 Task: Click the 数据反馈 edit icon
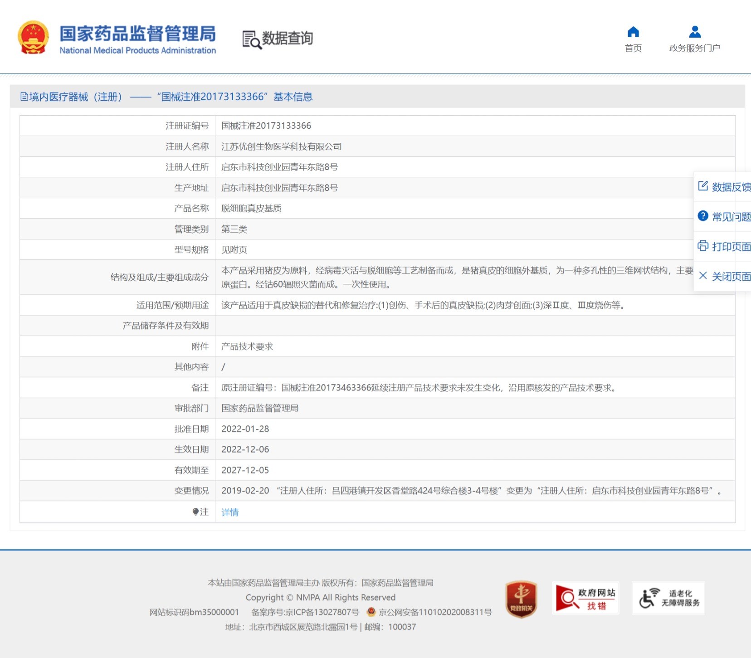coord(703,186)
